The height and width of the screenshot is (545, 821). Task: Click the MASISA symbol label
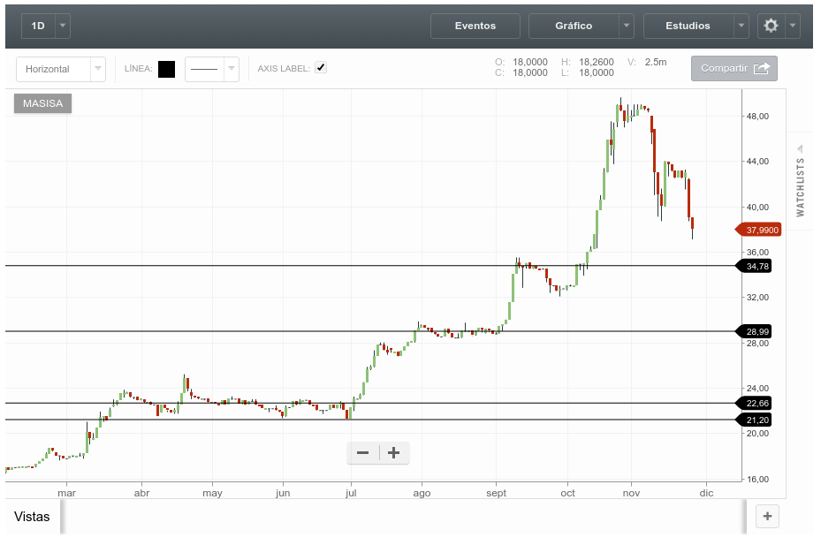pyautogui.click(x=42, y=103)
